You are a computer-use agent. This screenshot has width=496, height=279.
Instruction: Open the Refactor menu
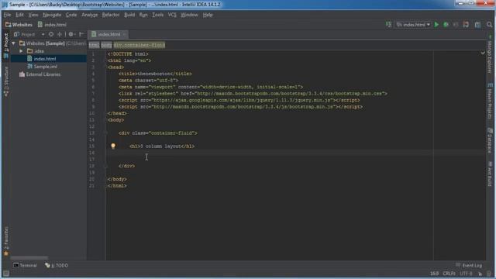point(111,15)
